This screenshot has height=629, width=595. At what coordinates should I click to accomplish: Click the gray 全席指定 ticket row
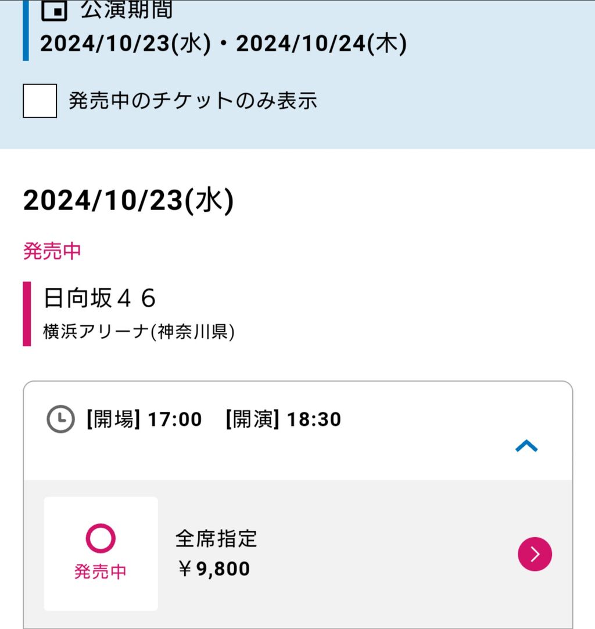click(x=298, y=554)
